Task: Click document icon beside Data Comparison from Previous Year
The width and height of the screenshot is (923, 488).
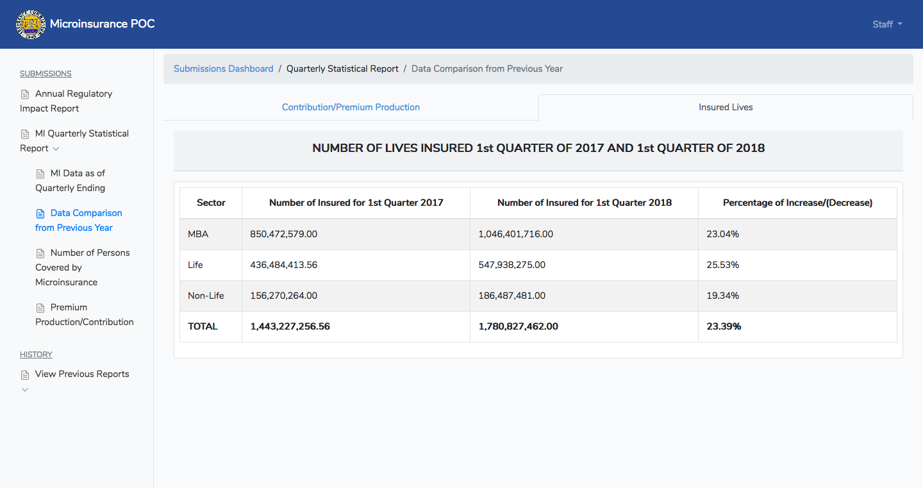Action: pyautogui.click(x=40, y=214)
